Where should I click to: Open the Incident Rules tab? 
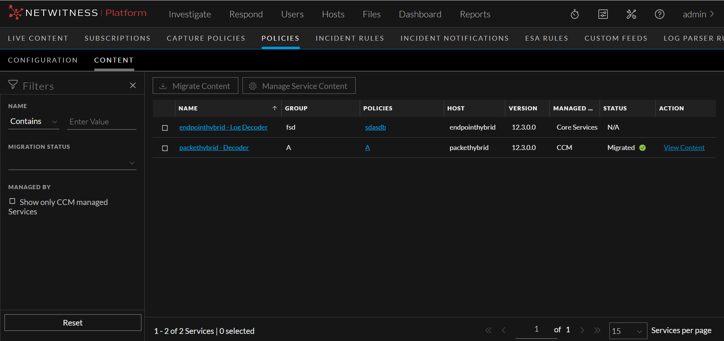pyautogui.click(x=350, y=38)
